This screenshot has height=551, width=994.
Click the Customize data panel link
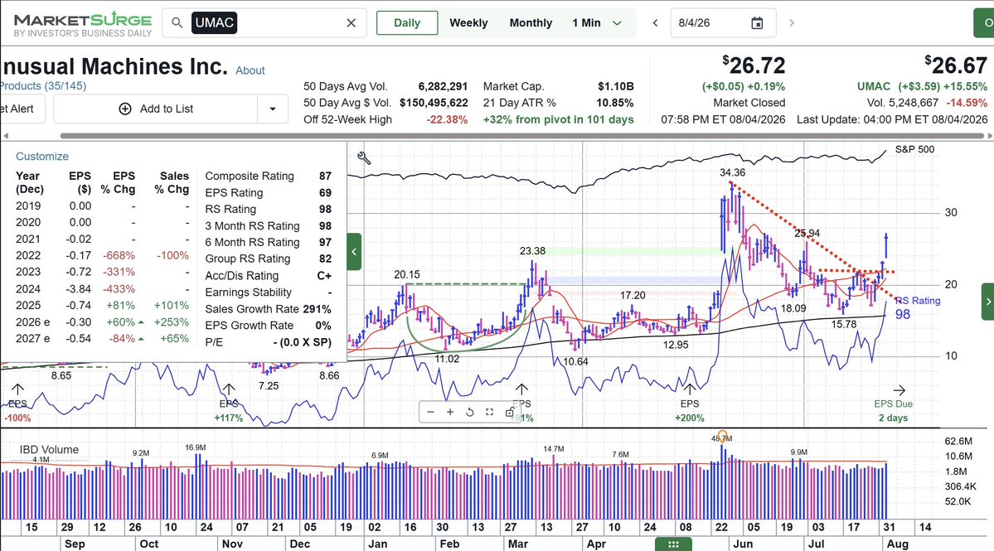pyautogui.click(x=41, y=157)
